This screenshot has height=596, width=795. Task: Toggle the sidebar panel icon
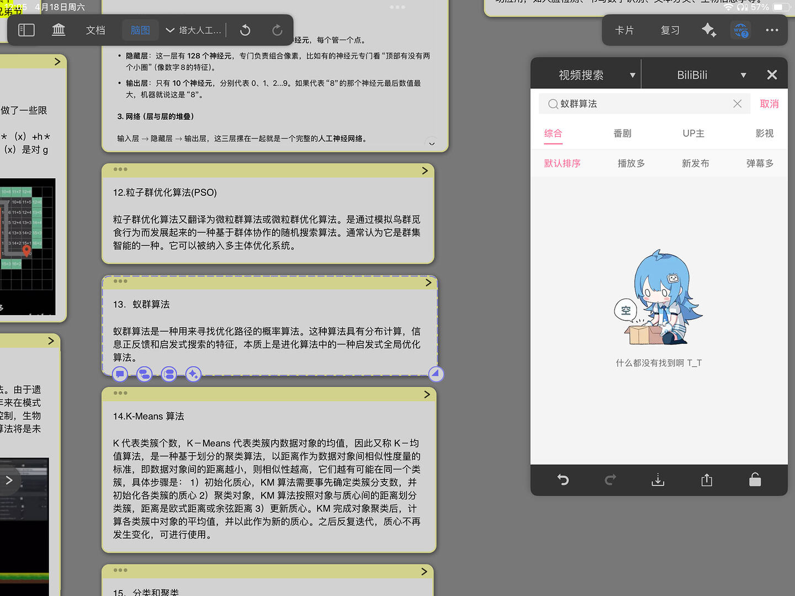pyautogui.click(x=26, y=30)
